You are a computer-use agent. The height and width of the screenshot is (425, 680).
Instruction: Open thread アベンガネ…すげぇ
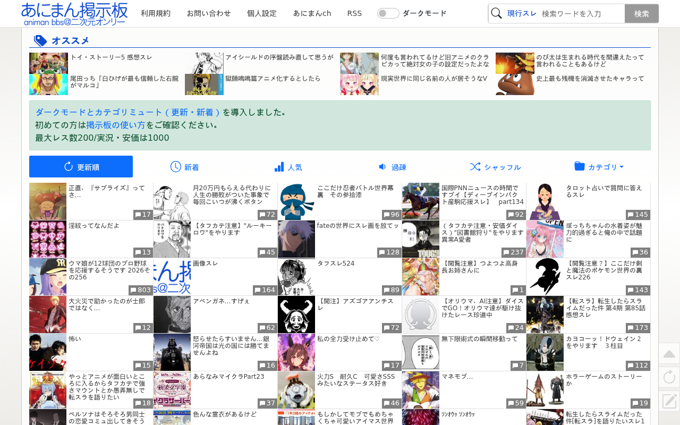(x=221, y=301)
